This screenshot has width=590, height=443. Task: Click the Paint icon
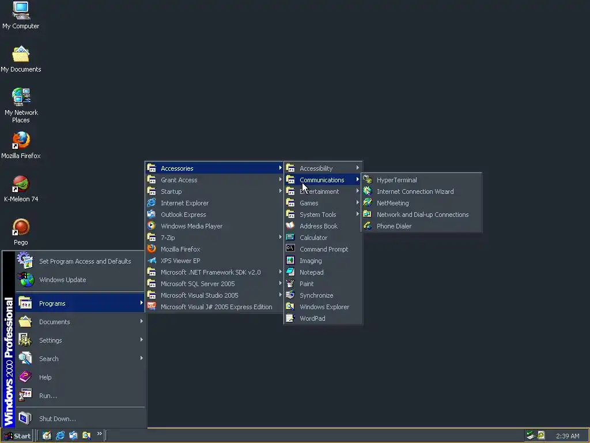point(290,283)
